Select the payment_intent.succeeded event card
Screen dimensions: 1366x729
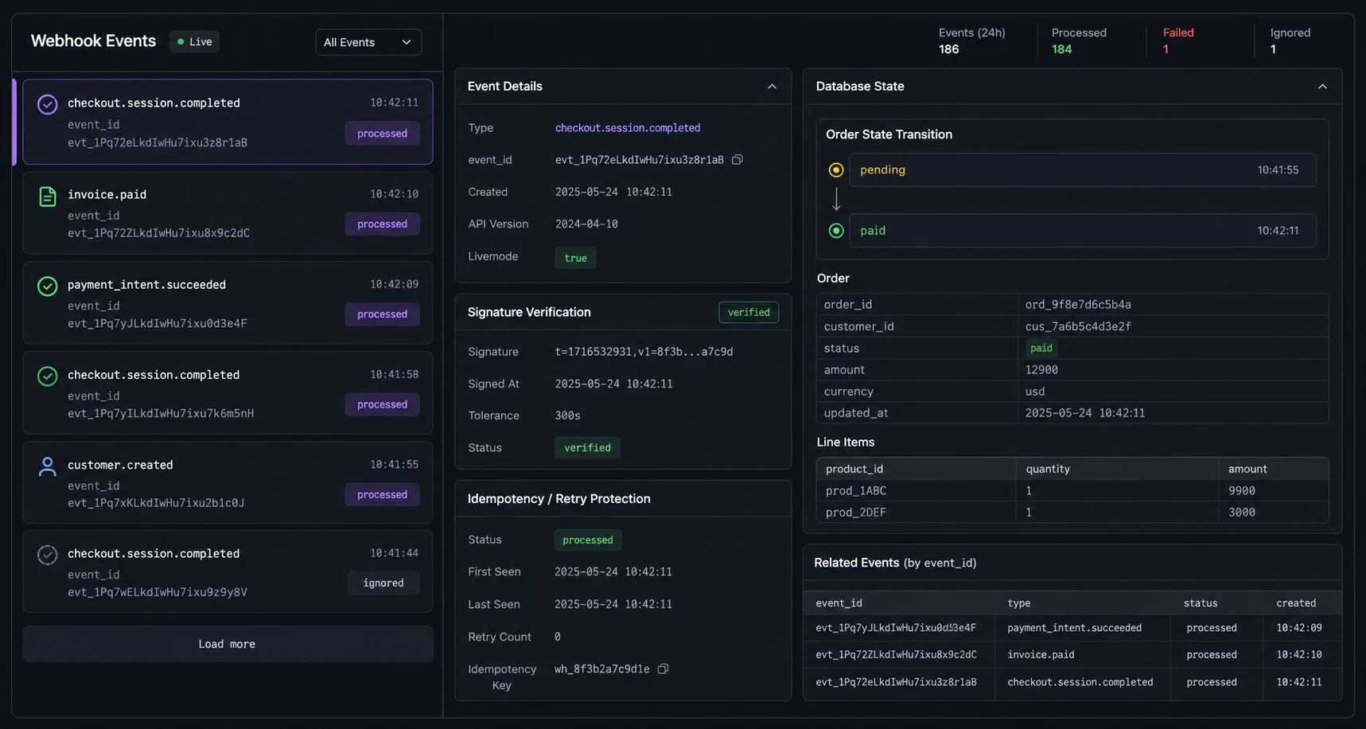228,303
